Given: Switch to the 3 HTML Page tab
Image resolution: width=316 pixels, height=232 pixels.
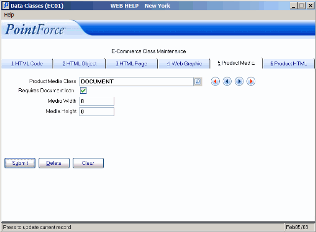Looking at the screenshot, I should (x=131, y=64).
